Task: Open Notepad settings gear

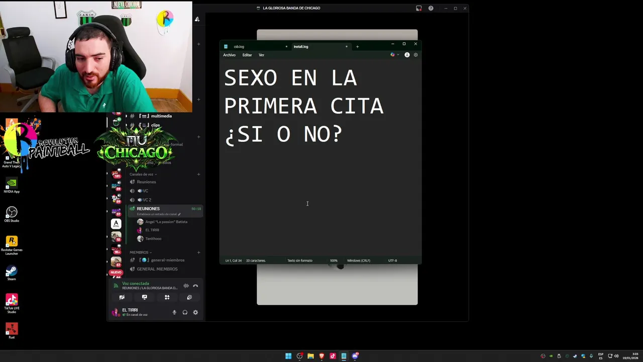Action: click(415, 55)
